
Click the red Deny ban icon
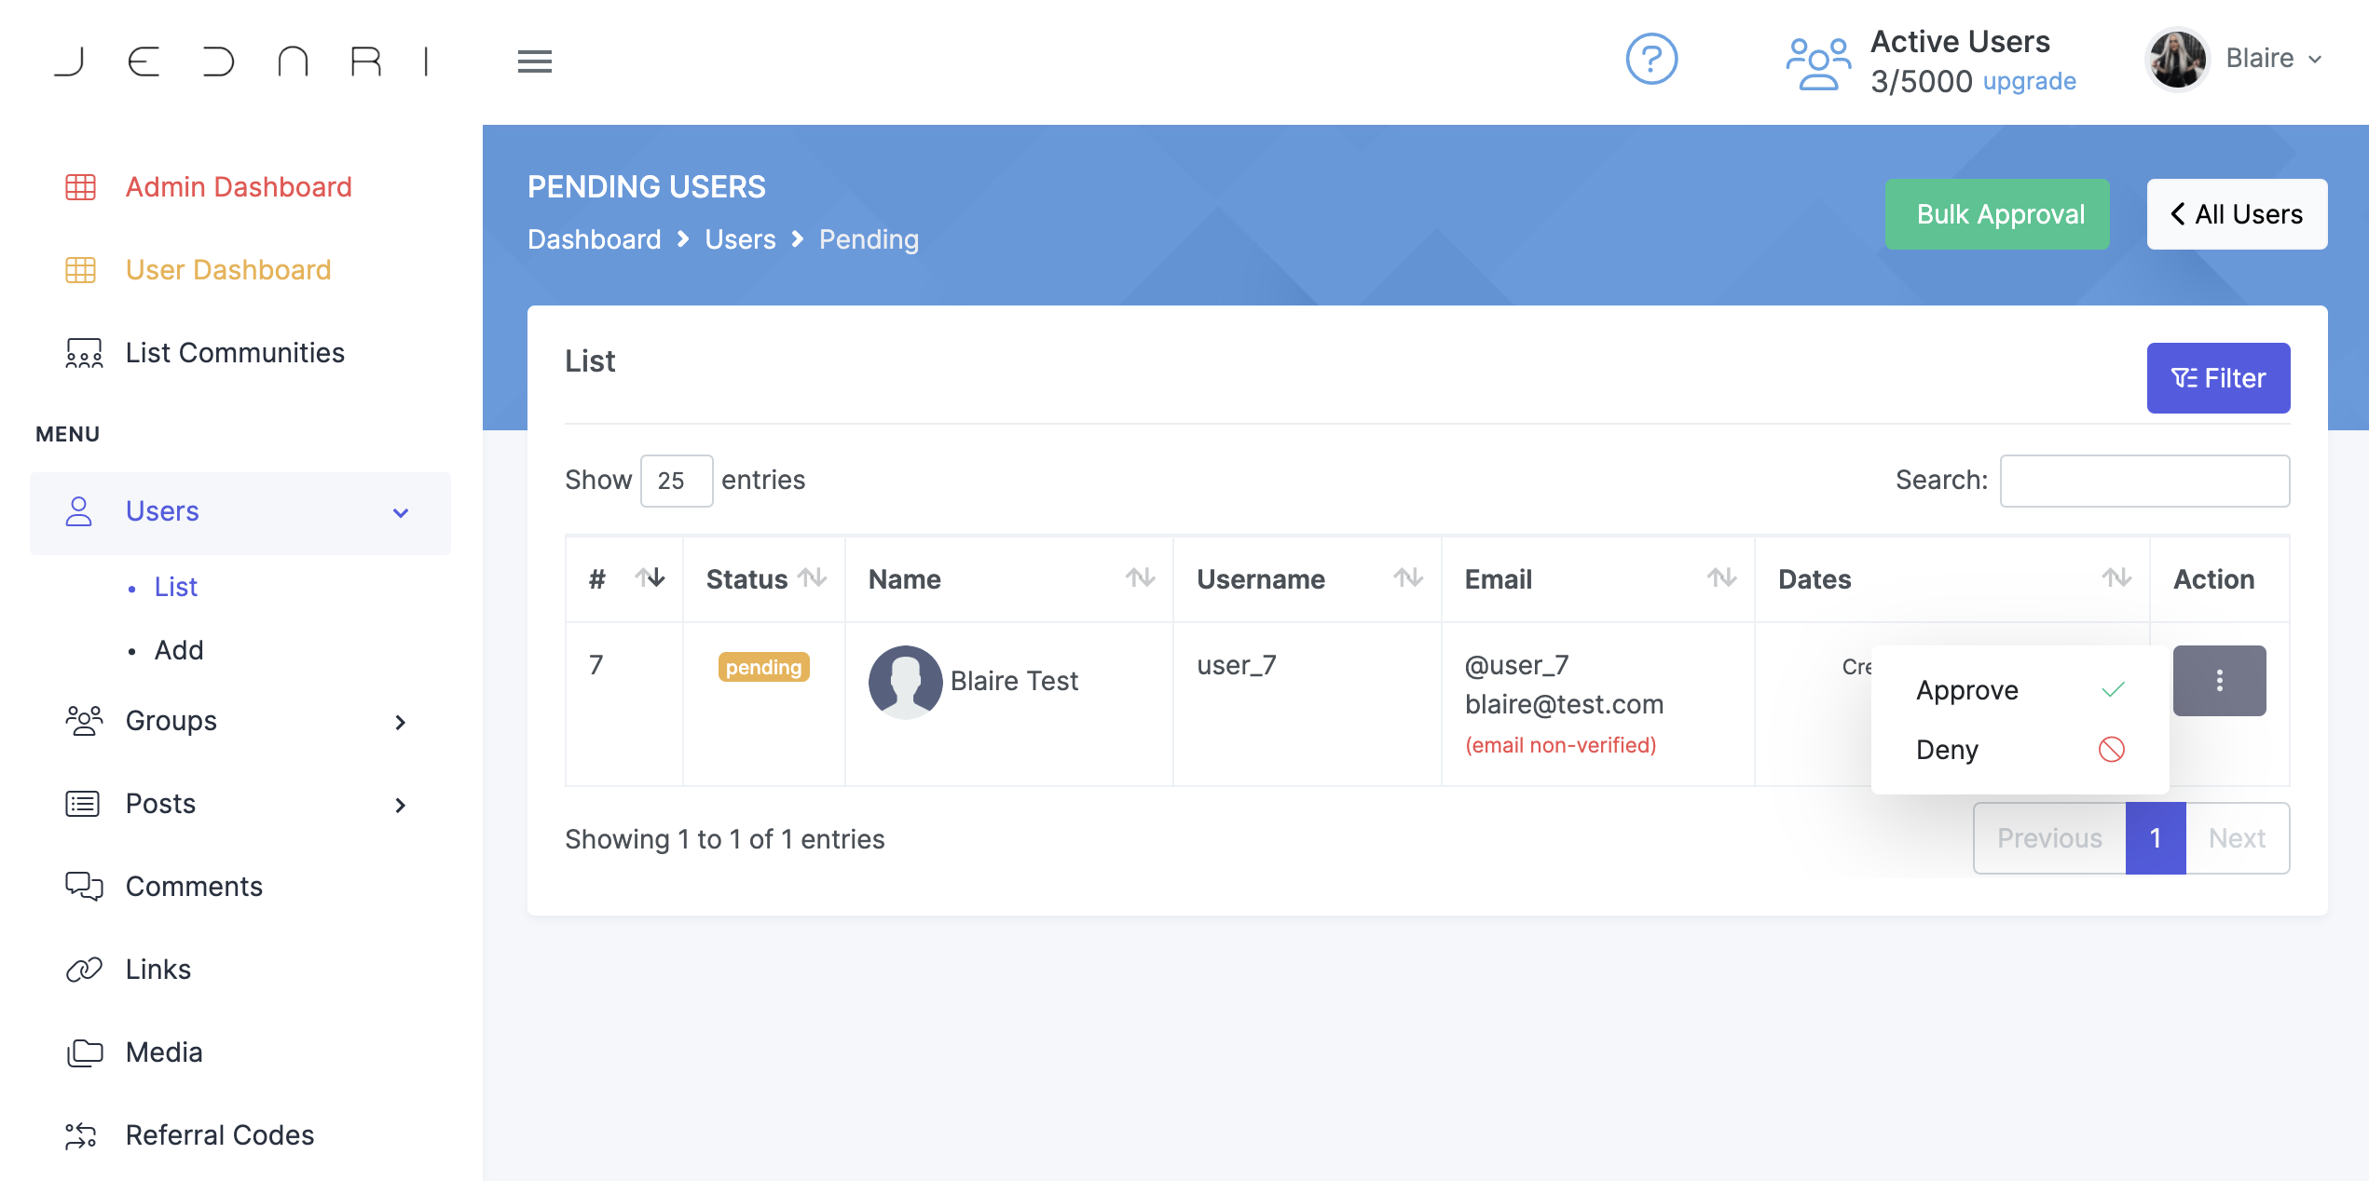2112,749
